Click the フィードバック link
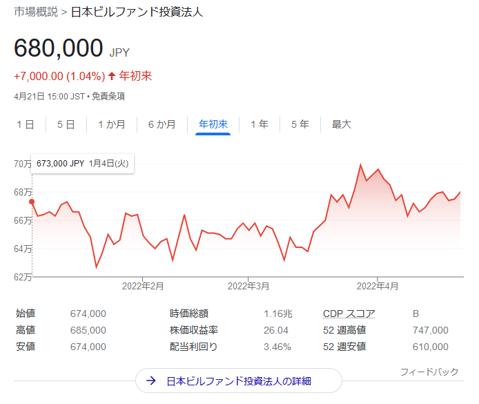Screen dimensions: 479x404 tap(429, 372)
